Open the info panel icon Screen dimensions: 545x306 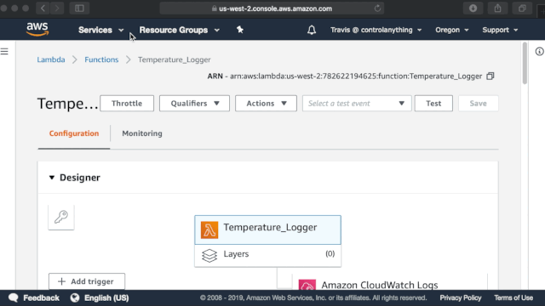[539, 52]
